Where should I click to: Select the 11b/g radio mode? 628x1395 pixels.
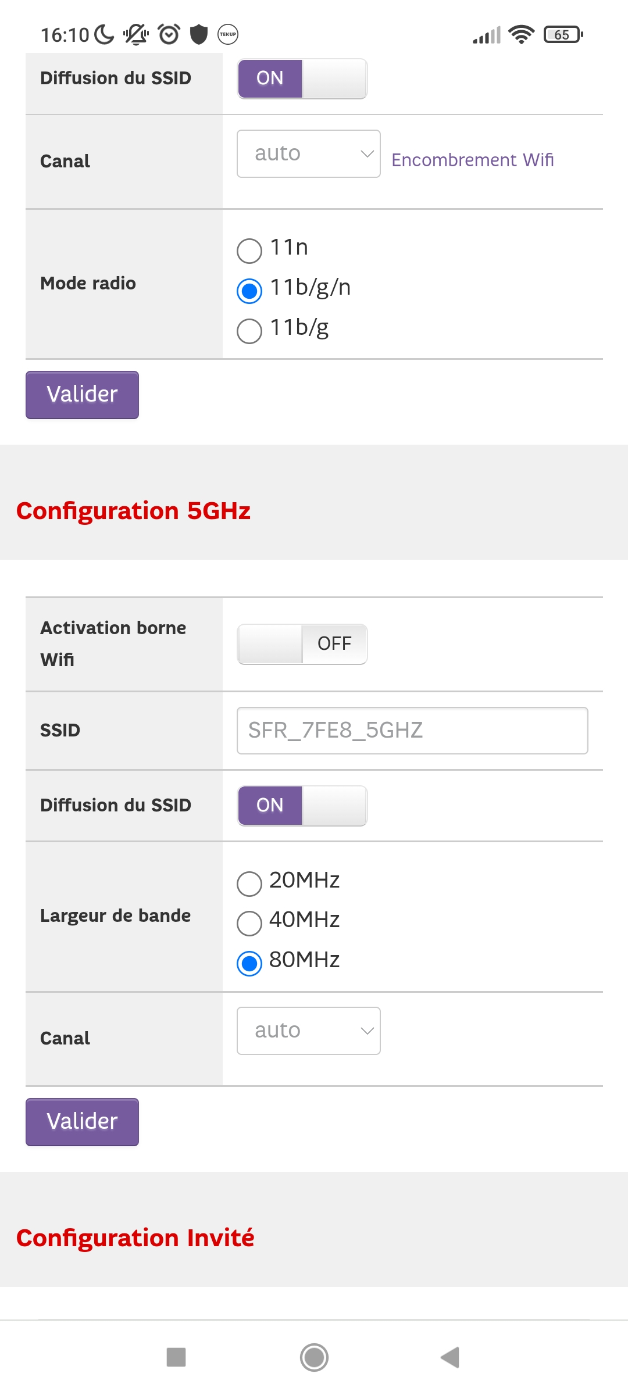click(x=249, y=331)
